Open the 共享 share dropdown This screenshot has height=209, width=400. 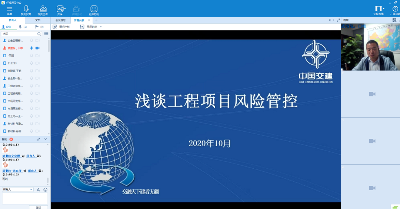(65, 9)
